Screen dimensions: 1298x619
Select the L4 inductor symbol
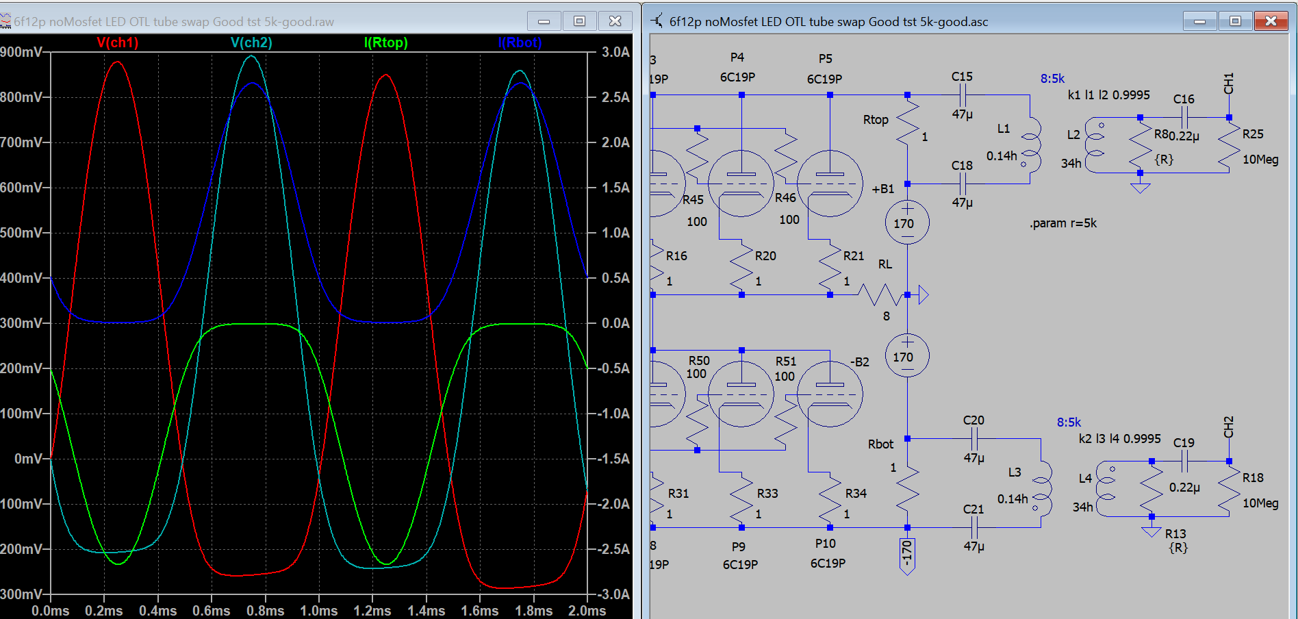click(1106, 489)
